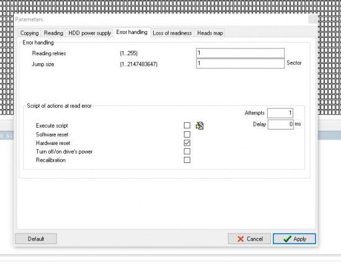Apply the parameter changes
The image size is (341, 264).
click(x=294, y=239)
